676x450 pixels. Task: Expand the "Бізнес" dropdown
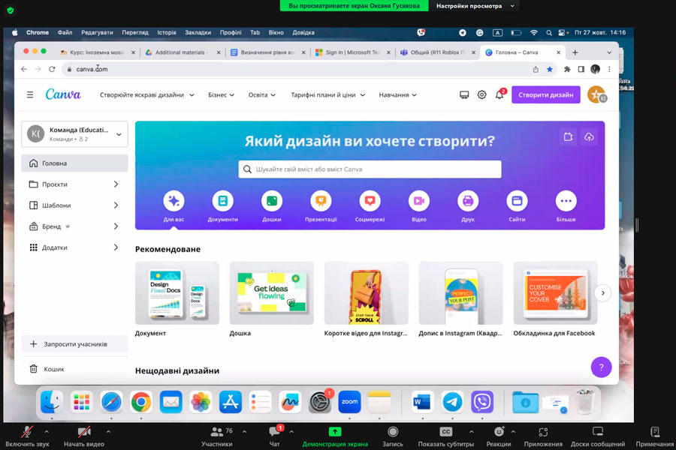click(221, 94)
